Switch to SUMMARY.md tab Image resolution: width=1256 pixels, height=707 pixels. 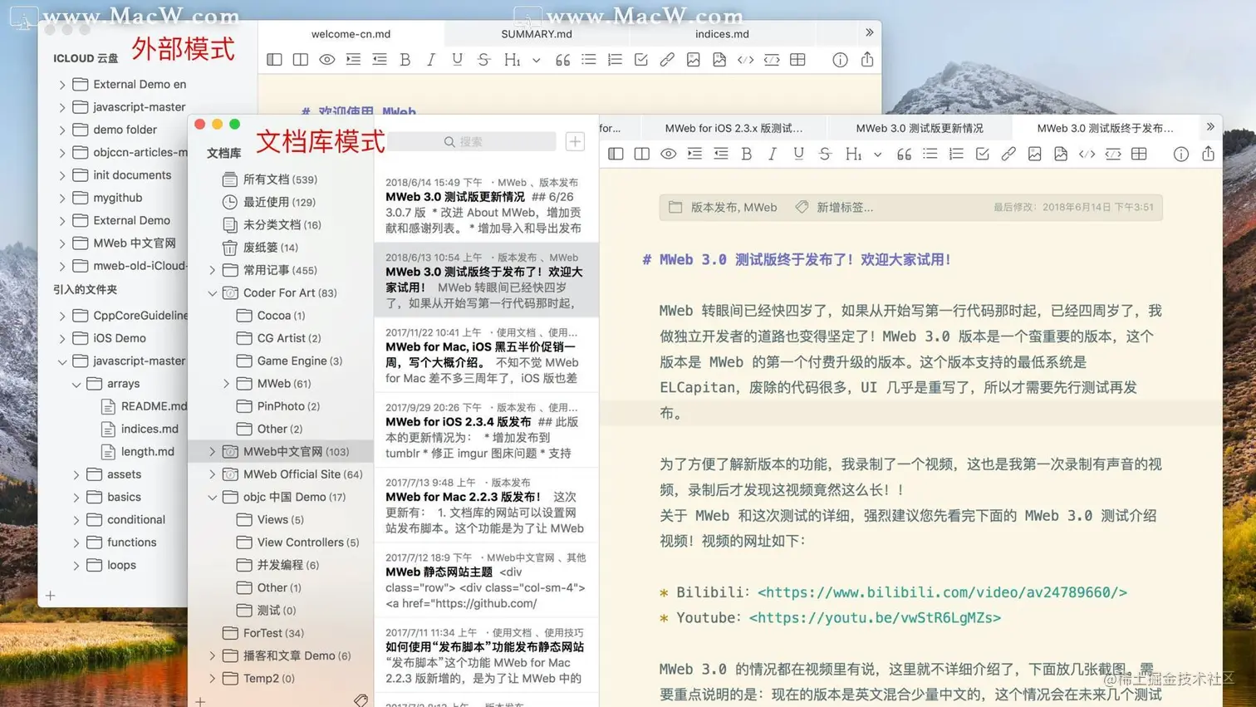coord(537,34)
